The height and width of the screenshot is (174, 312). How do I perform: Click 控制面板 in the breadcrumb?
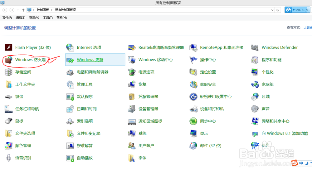point(42,10)
